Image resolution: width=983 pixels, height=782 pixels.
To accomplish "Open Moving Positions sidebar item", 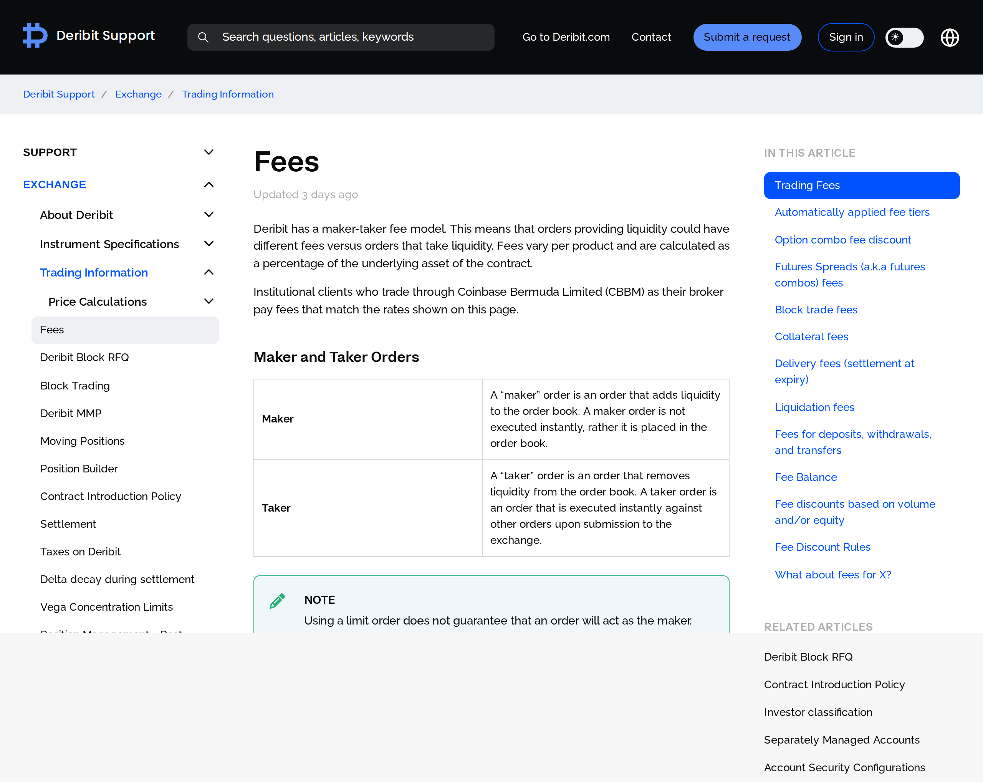I will 82,441.
